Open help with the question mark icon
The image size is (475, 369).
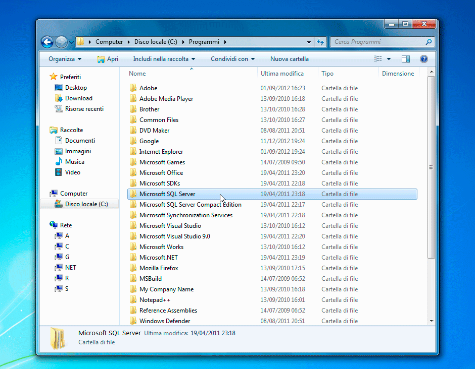click(x=424, y=59)
